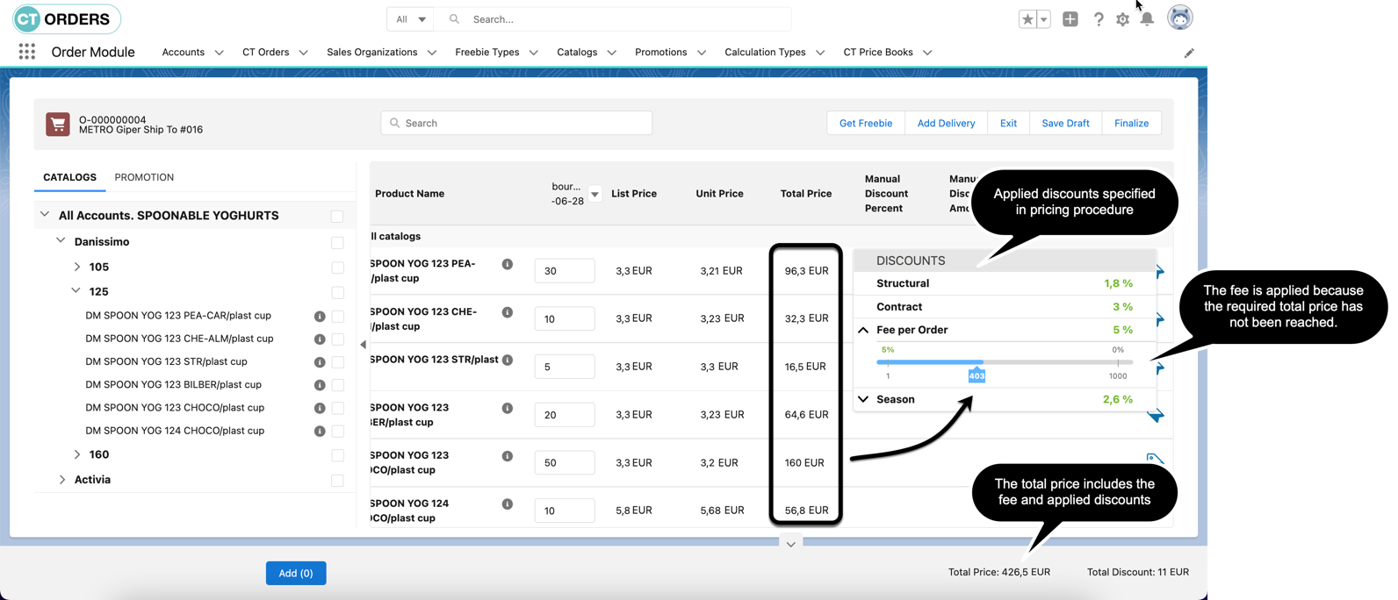Click the order product Search field
This screenshot has height=600, width=1398.
pos(516,123)
